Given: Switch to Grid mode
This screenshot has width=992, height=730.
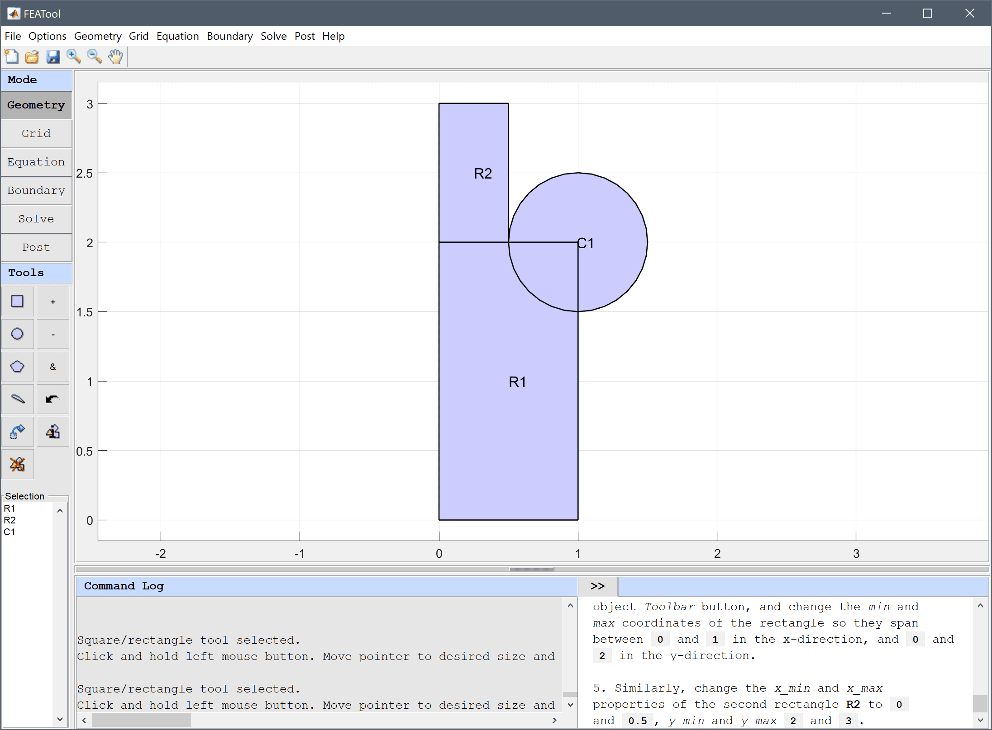Looking at the screenshot, I should [36, 133].
